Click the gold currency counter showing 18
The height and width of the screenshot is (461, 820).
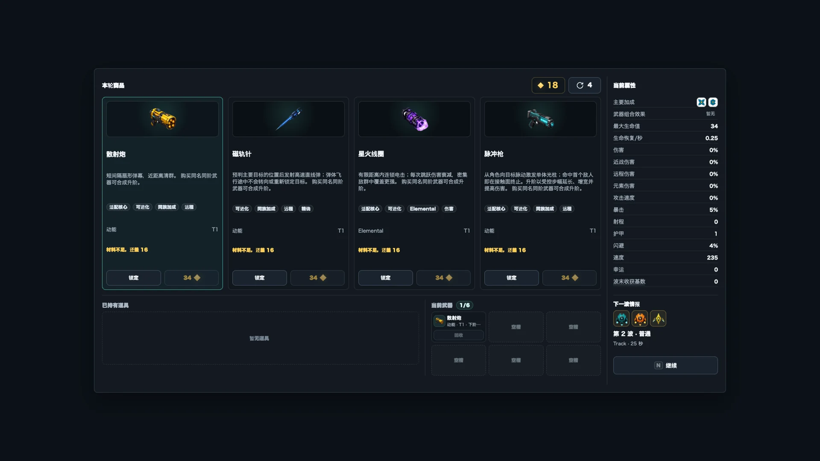pyautogui.click(x=548, y=85)
